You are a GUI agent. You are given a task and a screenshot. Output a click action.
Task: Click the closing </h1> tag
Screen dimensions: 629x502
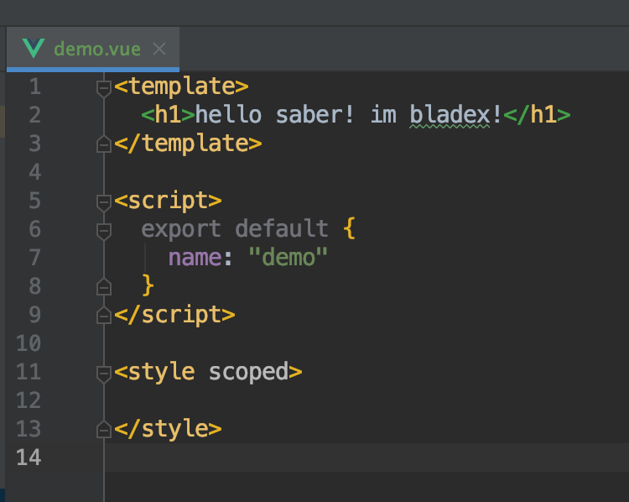click(537, 115)
